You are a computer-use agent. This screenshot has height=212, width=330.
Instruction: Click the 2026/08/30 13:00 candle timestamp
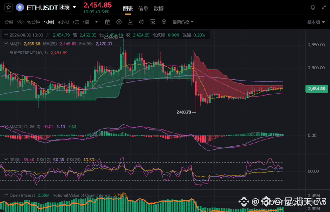[26, 35]
